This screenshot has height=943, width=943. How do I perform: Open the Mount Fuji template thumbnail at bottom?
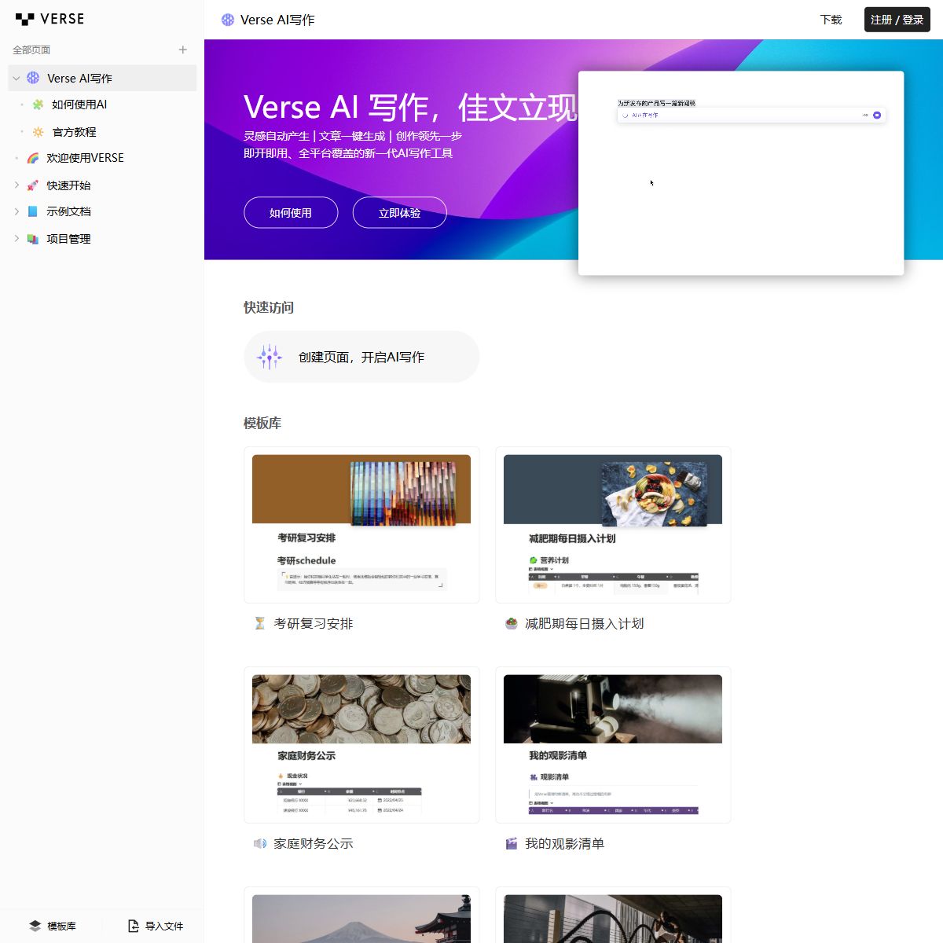[x=361, y=915]
